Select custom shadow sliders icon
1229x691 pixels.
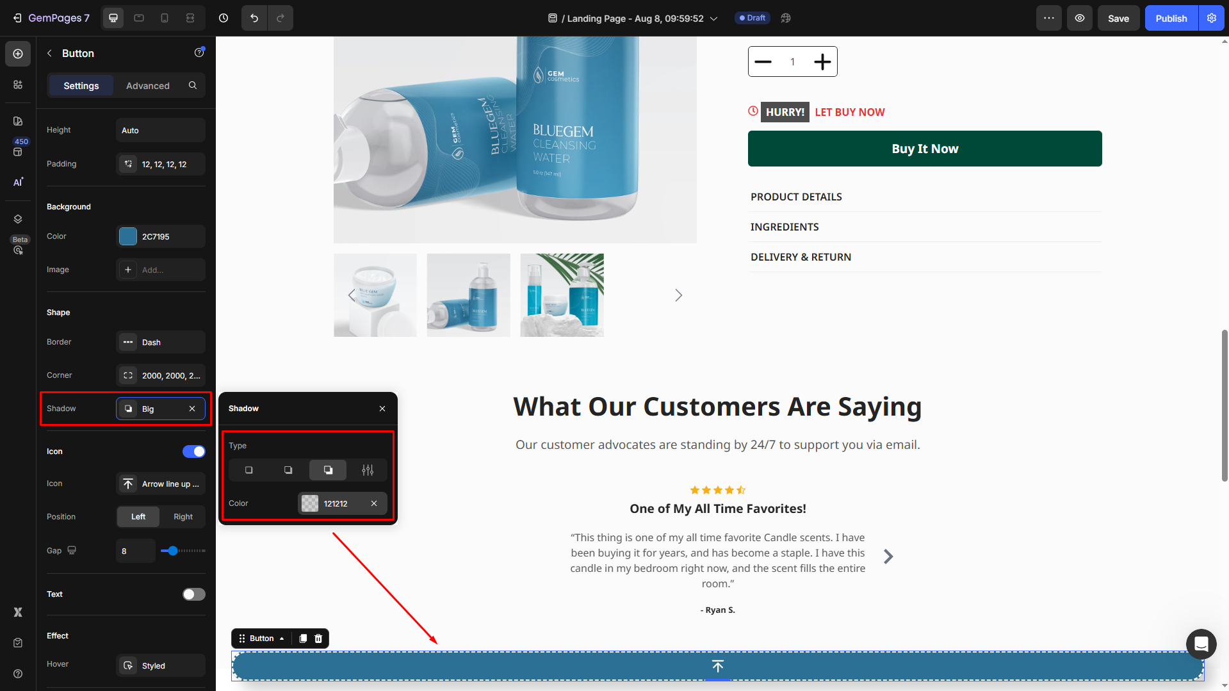(368, 470)
